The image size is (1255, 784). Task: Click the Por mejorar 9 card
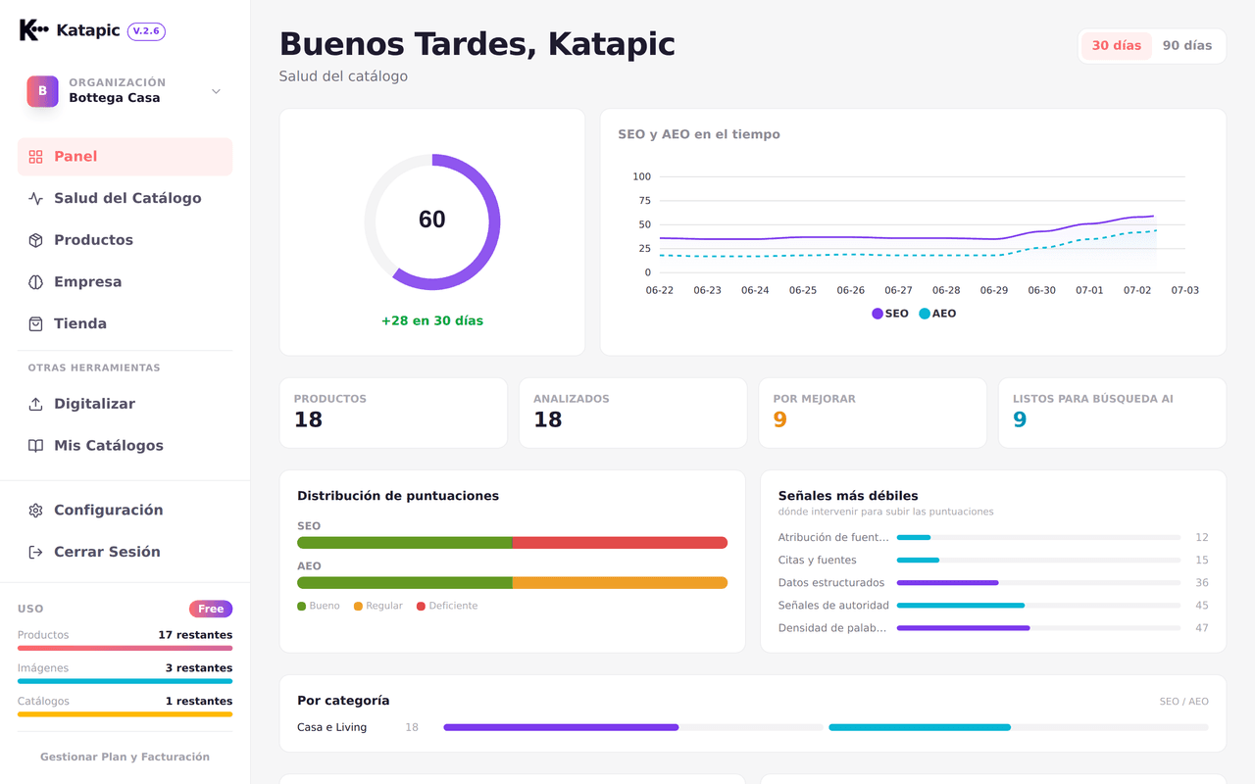pyautogui.click(x=873, y=414)
